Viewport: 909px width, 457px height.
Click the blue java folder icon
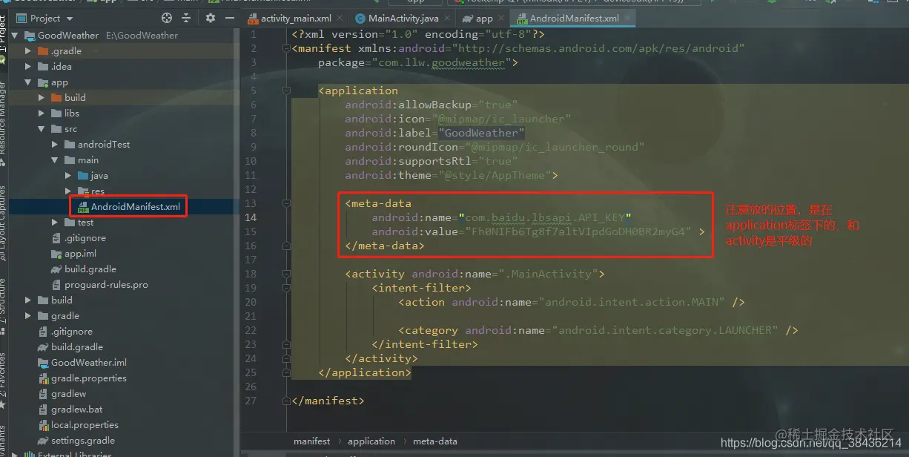84,176
